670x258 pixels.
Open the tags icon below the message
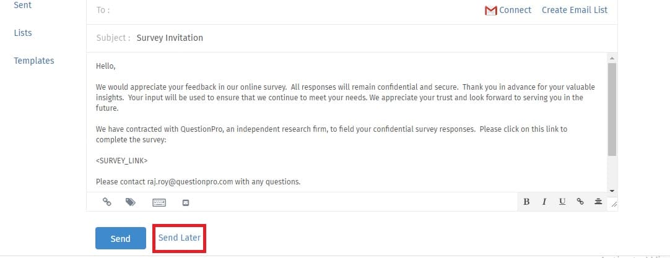click(x=130, y=202)
